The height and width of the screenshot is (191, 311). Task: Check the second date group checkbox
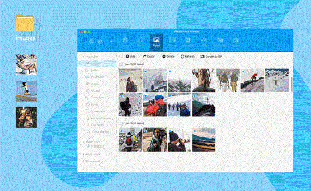click(121, 123)
